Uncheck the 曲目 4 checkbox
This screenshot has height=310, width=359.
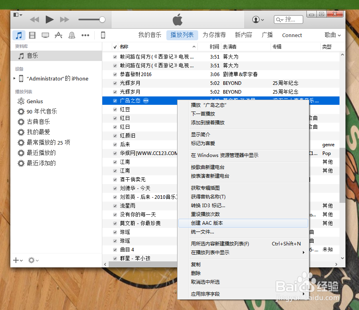pyautogui.click(x=115, y=250)
